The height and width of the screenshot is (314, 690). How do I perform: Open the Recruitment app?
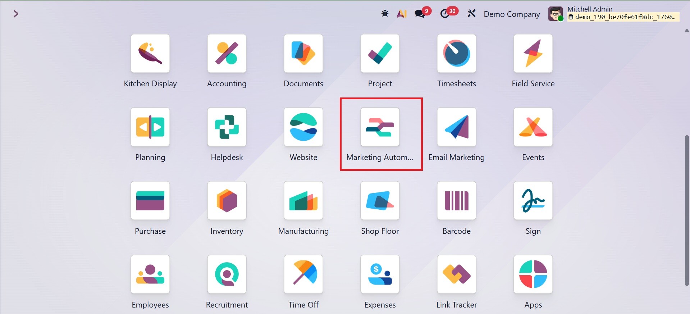coord(227,274)
